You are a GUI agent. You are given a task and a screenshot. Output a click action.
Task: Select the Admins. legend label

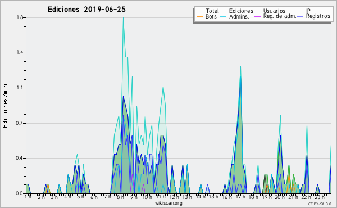(x=239, y=16)
